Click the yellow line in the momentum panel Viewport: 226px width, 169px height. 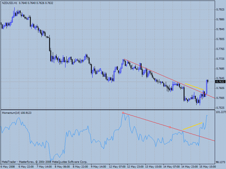[192, 126]
